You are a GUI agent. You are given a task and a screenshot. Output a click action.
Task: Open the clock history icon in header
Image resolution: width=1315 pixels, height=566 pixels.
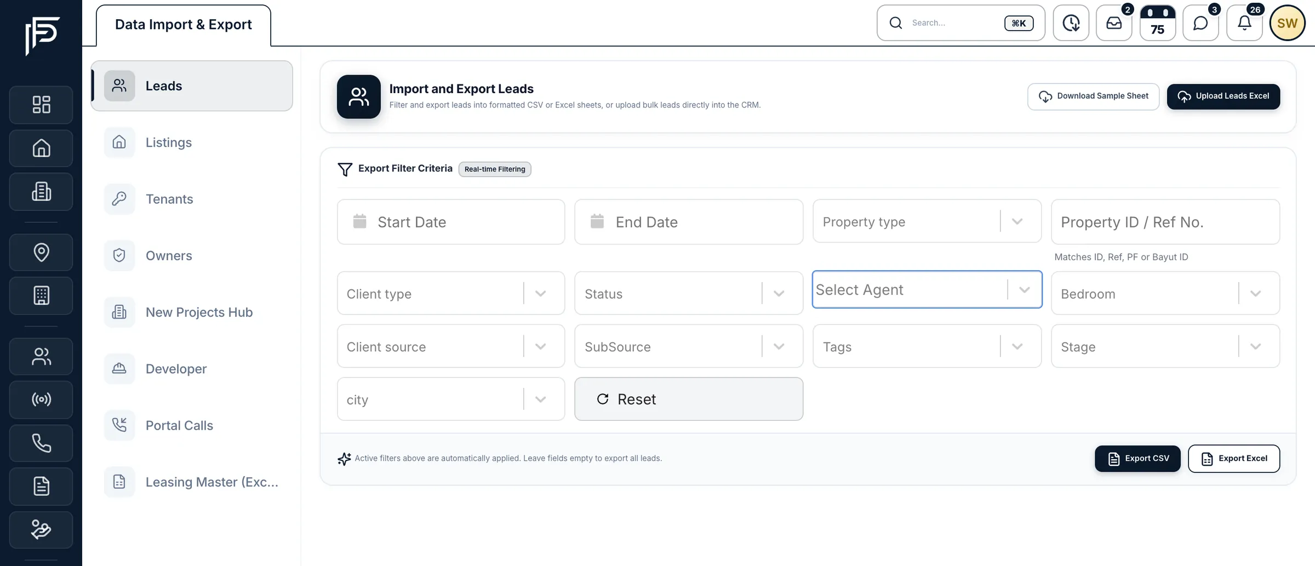1071,23
